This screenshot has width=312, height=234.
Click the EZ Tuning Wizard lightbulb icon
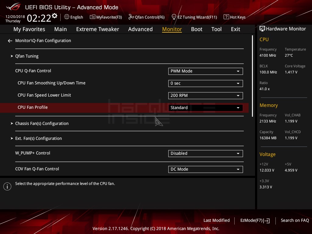(x=174, y=17)
